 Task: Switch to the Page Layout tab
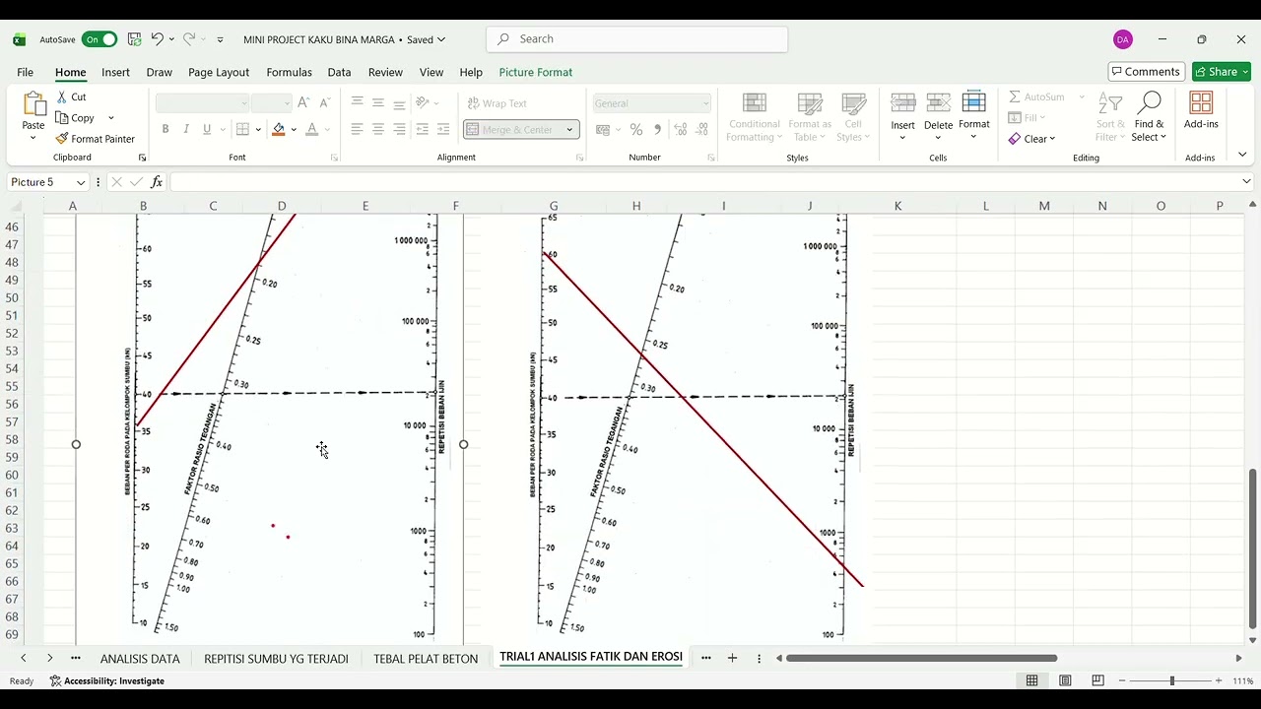(219, 72)
